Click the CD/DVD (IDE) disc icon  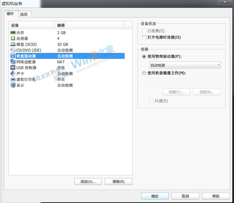pyautogui.click(x=13, y=50)
